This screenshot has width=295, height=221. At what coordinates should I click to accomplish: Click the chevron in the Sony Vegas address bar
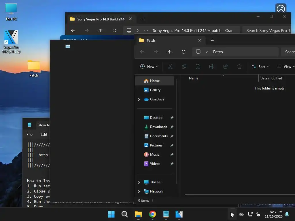click(138, 31)
